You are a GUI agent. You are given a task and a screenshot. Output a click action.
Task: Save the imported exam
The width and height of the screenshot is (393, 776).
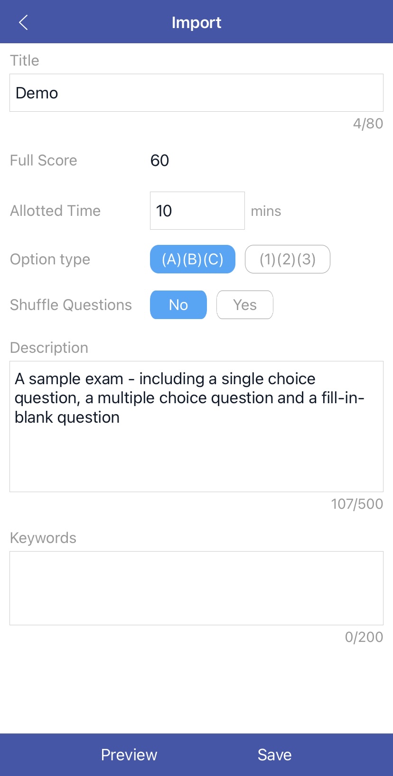point(274,755)
